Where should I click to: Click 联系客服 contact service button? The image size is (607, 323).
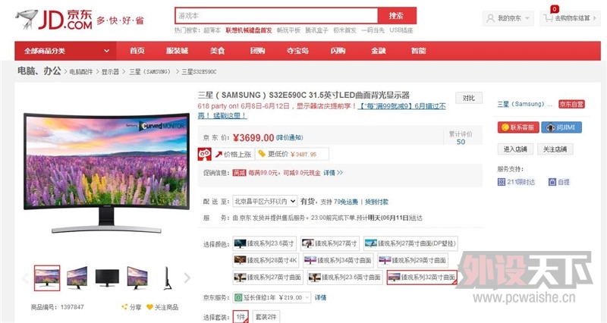click(x=518, y=127)
